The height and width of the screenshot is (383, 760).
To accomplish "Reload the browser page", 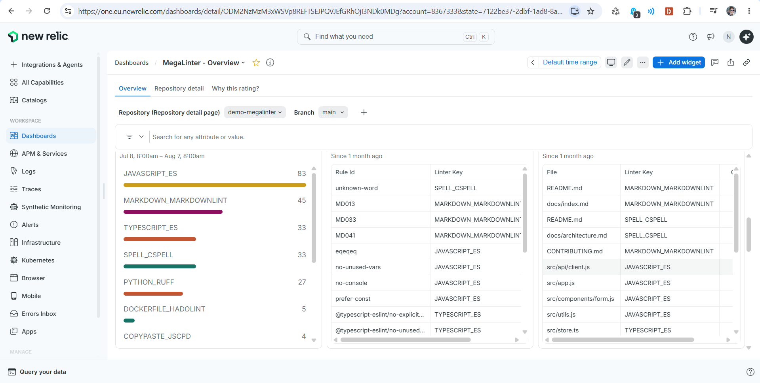I will click(x=47, y=11).
